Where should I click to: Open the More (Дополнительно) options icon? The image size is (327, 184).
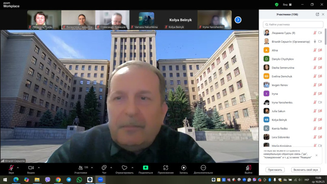coord(203,168)
